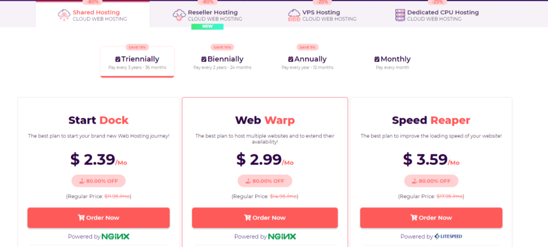Click the Dedicated CPU Hosting server icon
Viewport: 548px width, 247px height.
[400, 15]
